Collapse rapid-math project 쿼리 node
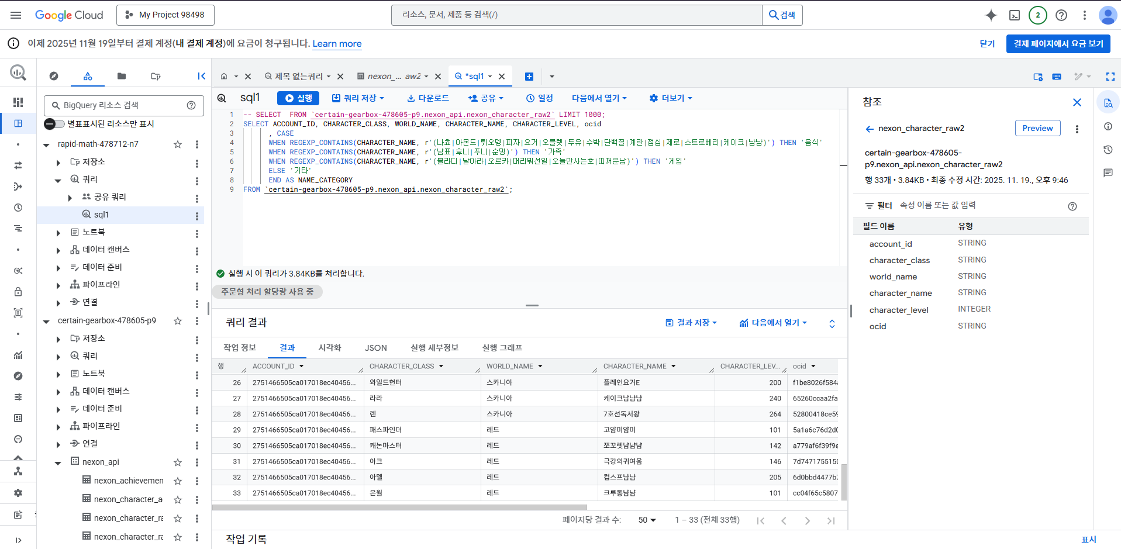 [58, 180]
